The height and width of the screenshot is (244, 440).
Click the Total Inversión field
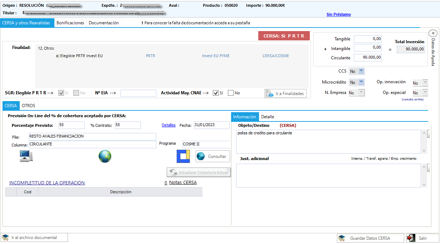(411, 49)
